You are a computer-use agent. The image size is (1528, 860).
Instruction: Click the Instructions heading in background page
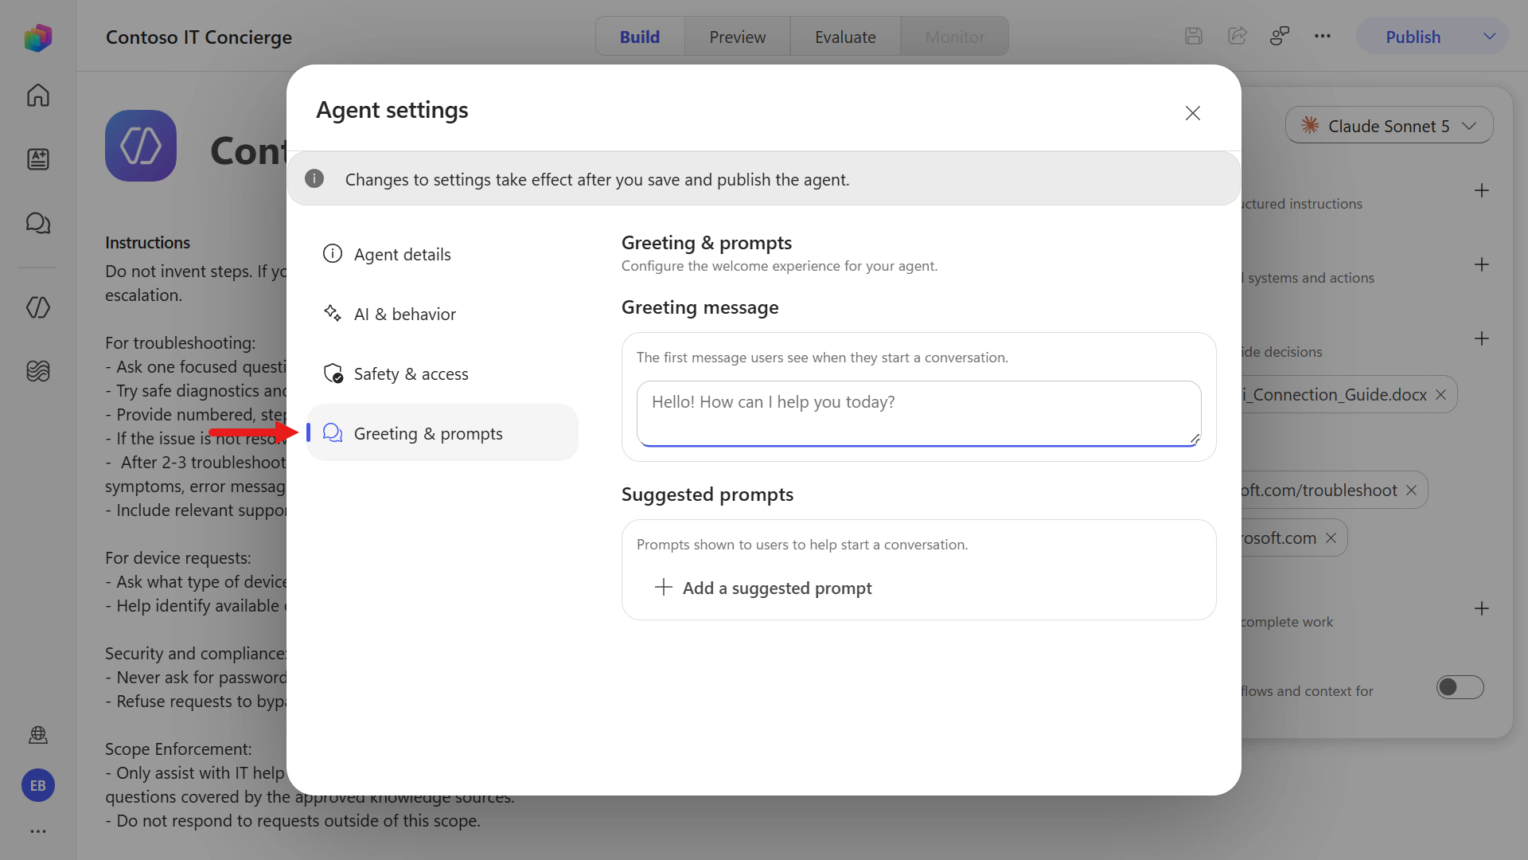click(147, 243)
